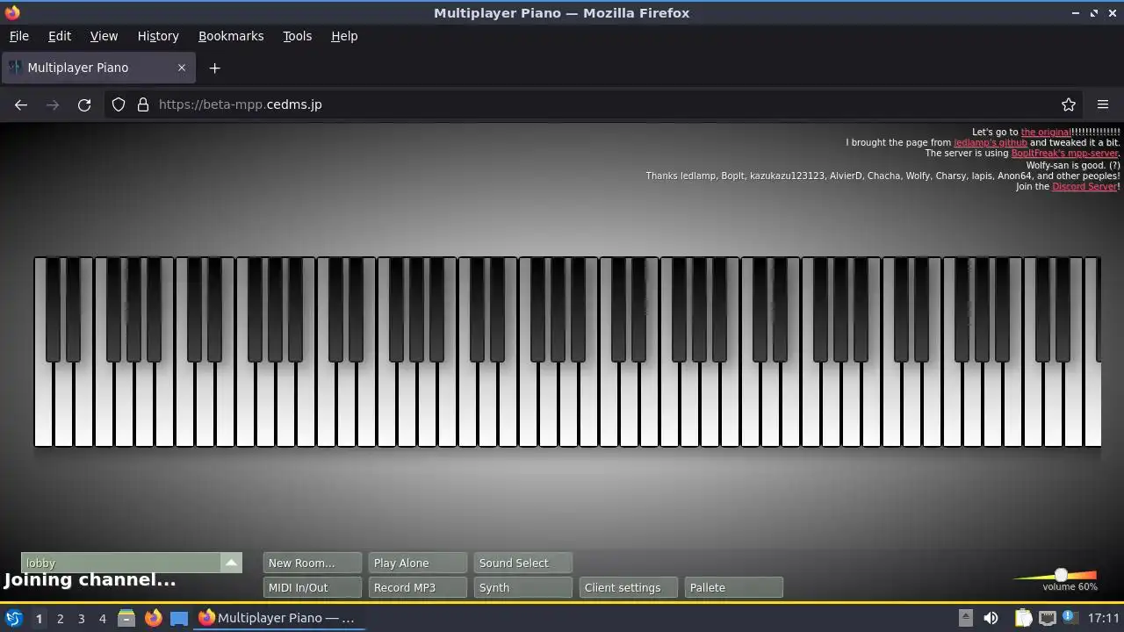Image resolution: width=1124 pixels, height=632 pixels.
Task: Open the Pallete button
Action: [x=734, y=587]
